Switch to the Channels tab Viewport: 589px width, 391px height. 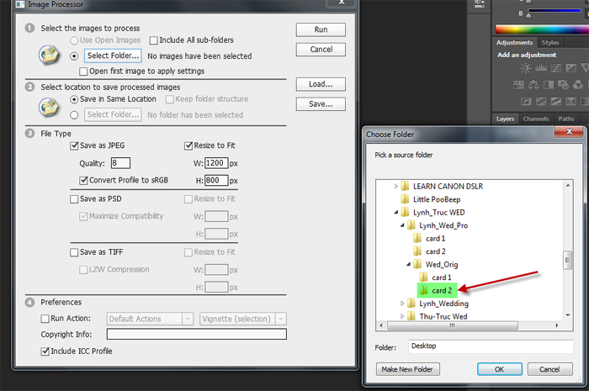[536, 119]
